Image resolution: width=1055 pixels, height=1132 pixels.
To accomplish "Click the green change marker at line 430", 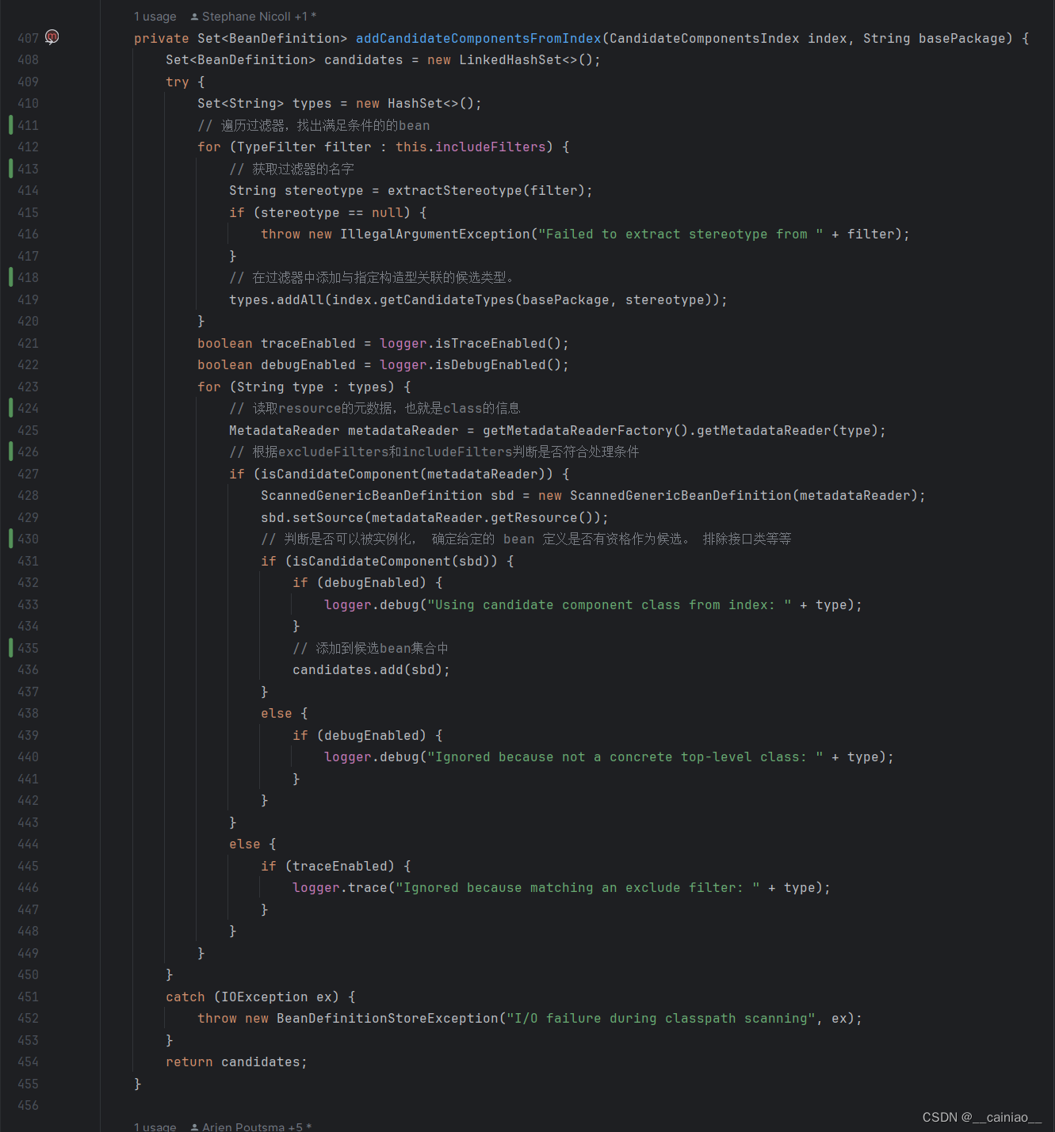I will 11,539.
